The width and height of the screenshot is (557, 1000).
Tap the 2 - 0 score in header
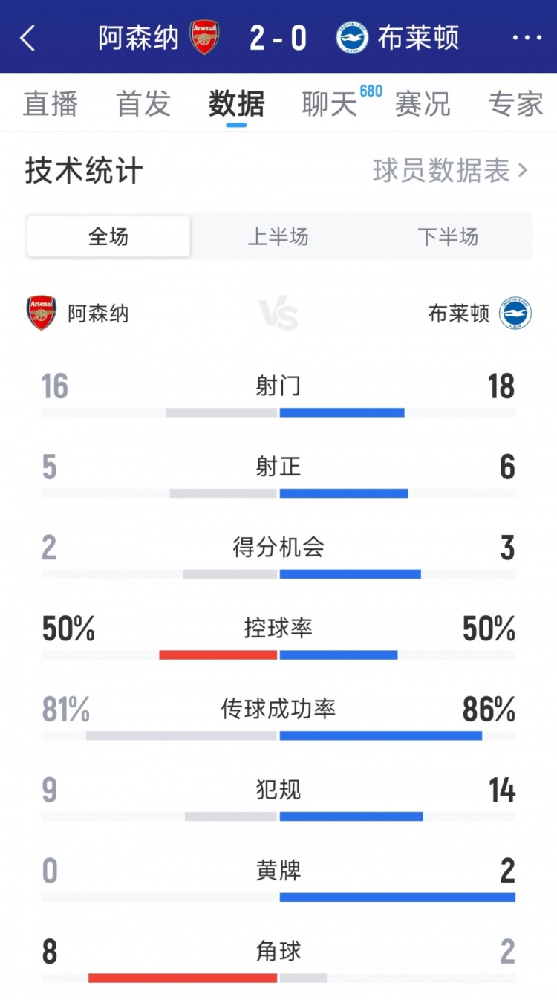click(x=278, y=38)
